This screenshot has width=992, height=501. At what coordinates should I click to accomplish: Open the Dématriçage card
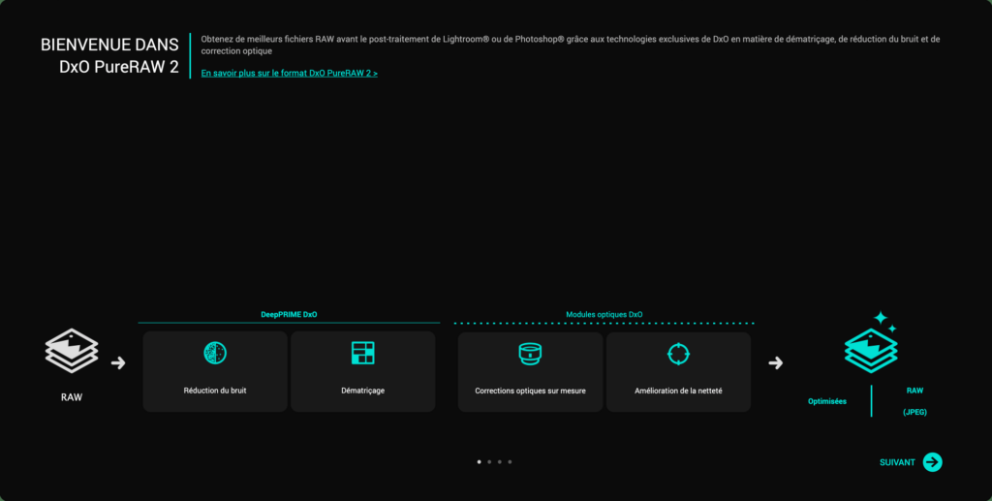coord(363,371)
